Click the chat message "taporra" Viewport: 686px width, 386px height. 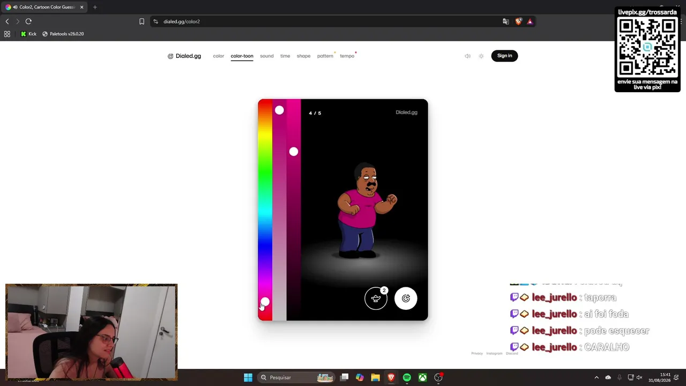click(600, 298)
